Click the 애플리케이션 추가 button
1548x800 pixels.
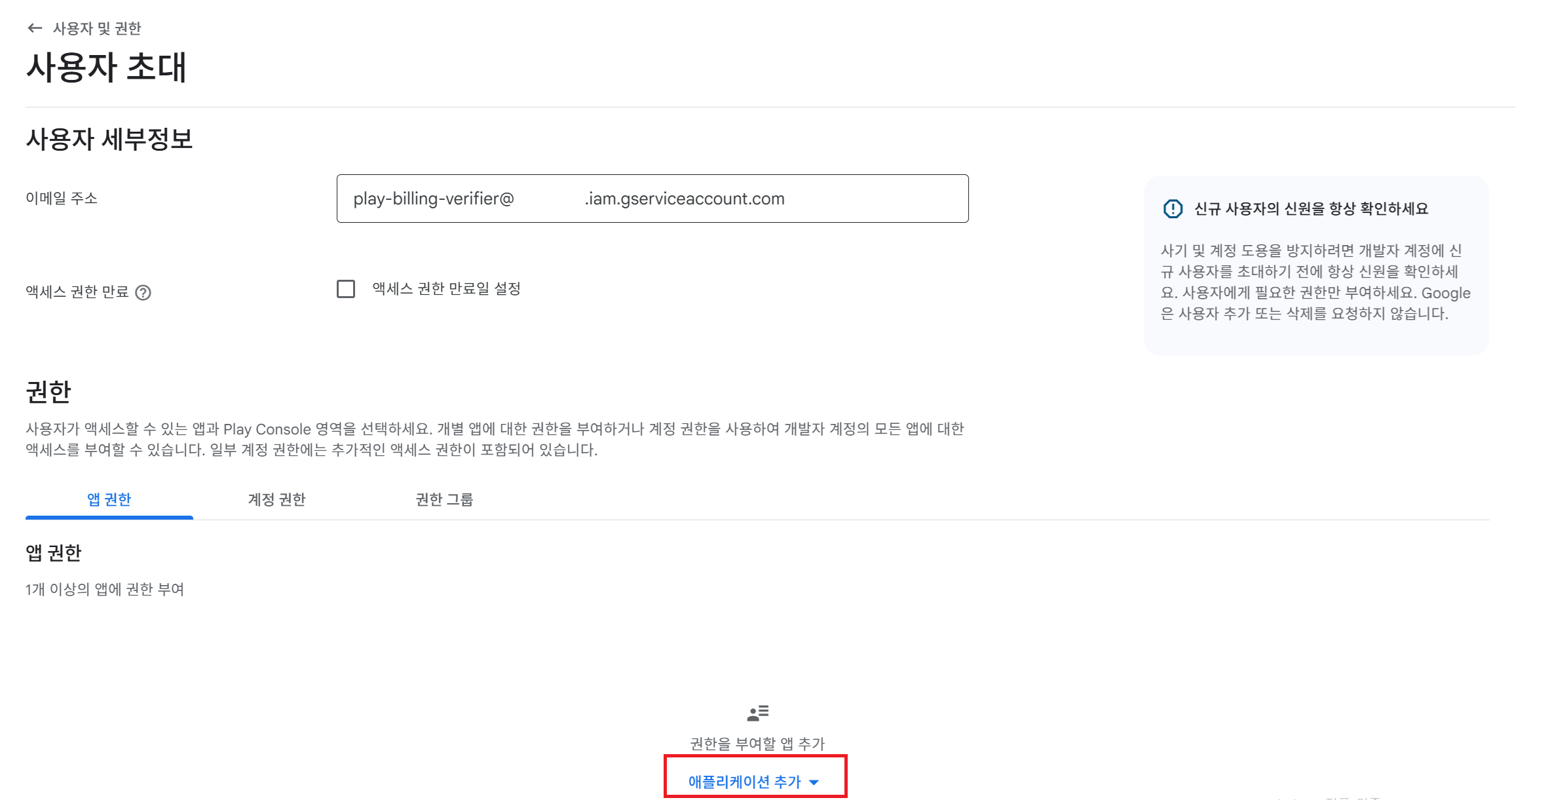(744, 781)
